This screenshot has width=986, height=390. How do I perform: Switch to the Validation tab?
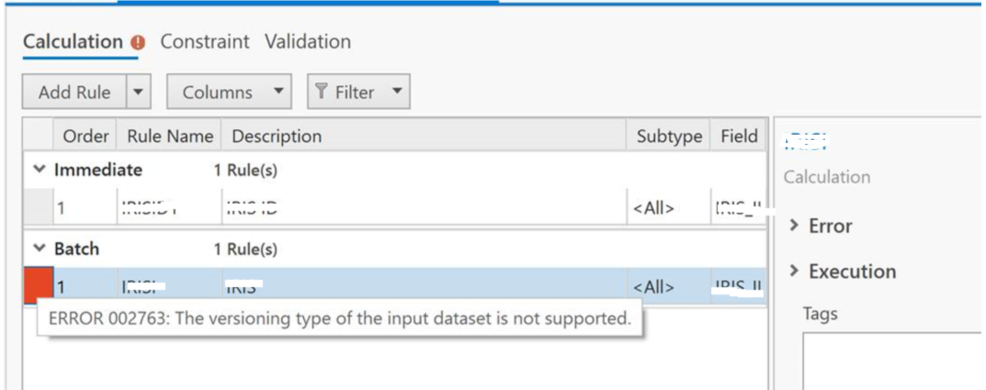[x=308, y=42]
